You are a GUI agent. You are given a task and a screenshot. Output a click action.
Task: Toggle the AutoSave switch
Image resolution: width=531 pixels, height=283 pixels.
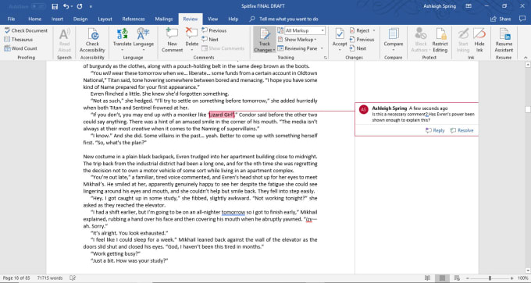(x=38, y=6)
